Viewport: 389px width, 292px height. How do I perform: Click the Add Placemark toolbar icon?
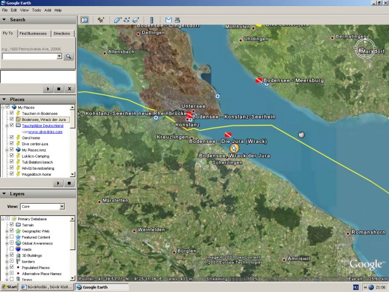[x=100, y=20]
